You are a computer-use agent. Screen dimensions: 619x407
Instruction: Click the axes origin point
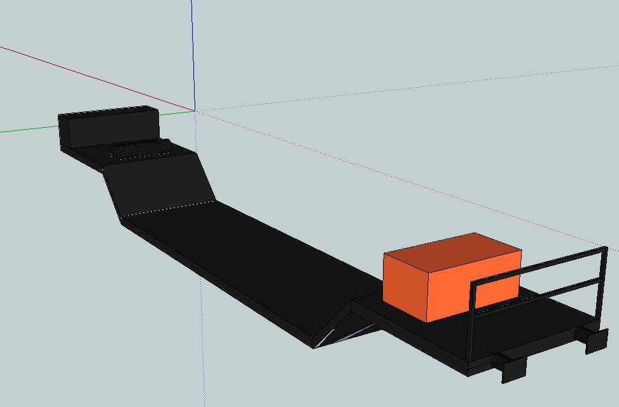pyautogui.click(x=195, y=111)
